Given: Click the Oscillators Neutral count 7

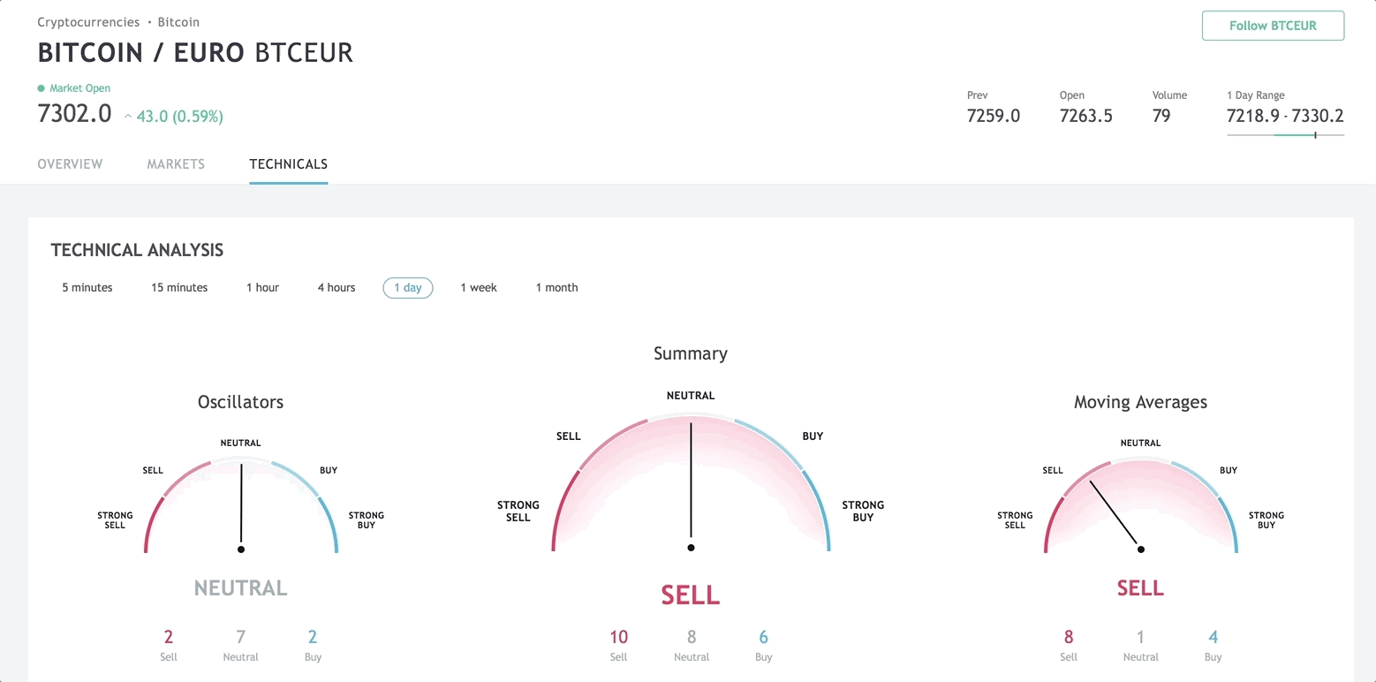Looking at the screenshot, I should 240,637.
